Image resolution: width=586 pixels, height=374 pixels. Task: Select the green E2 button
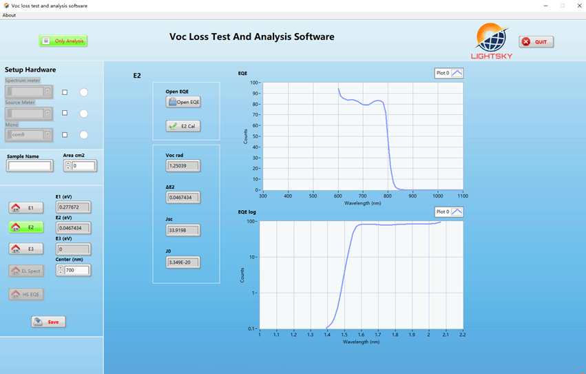click(x=25, y=227)
